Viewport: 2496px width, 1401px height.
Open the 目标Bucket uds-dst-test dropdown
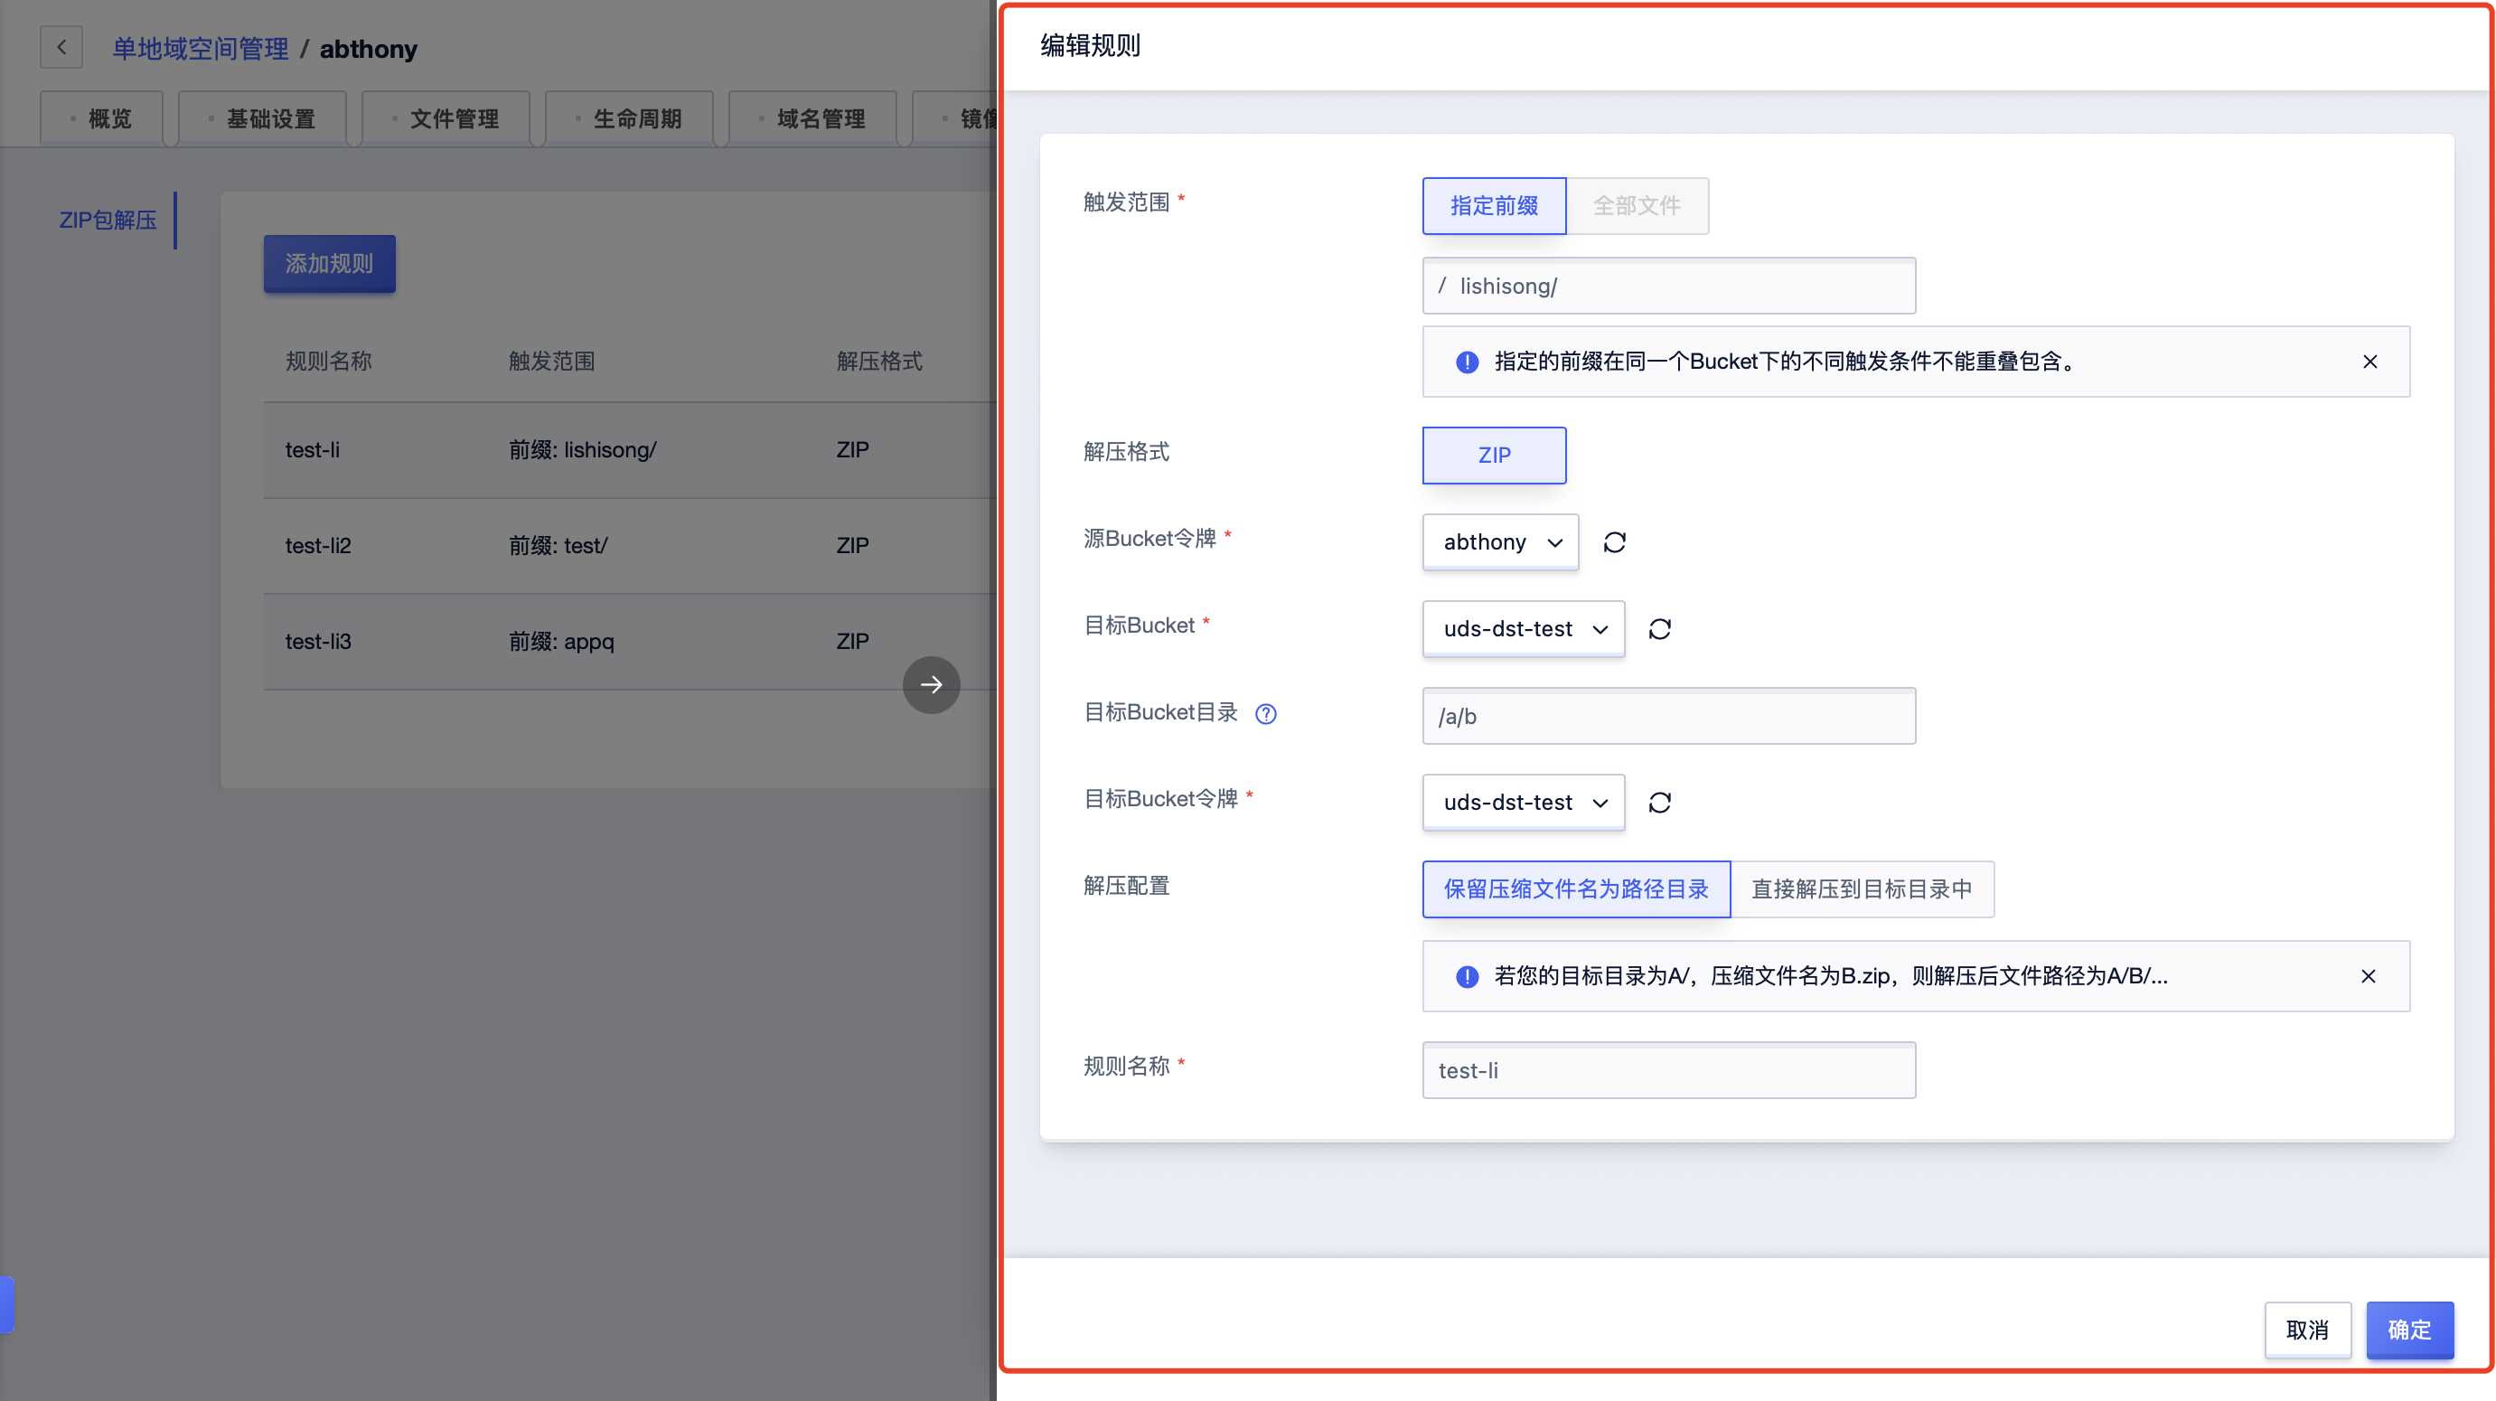[1524, 630]
